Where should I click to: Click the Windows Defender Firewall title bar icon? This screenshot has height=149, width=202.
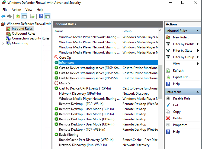4,3
